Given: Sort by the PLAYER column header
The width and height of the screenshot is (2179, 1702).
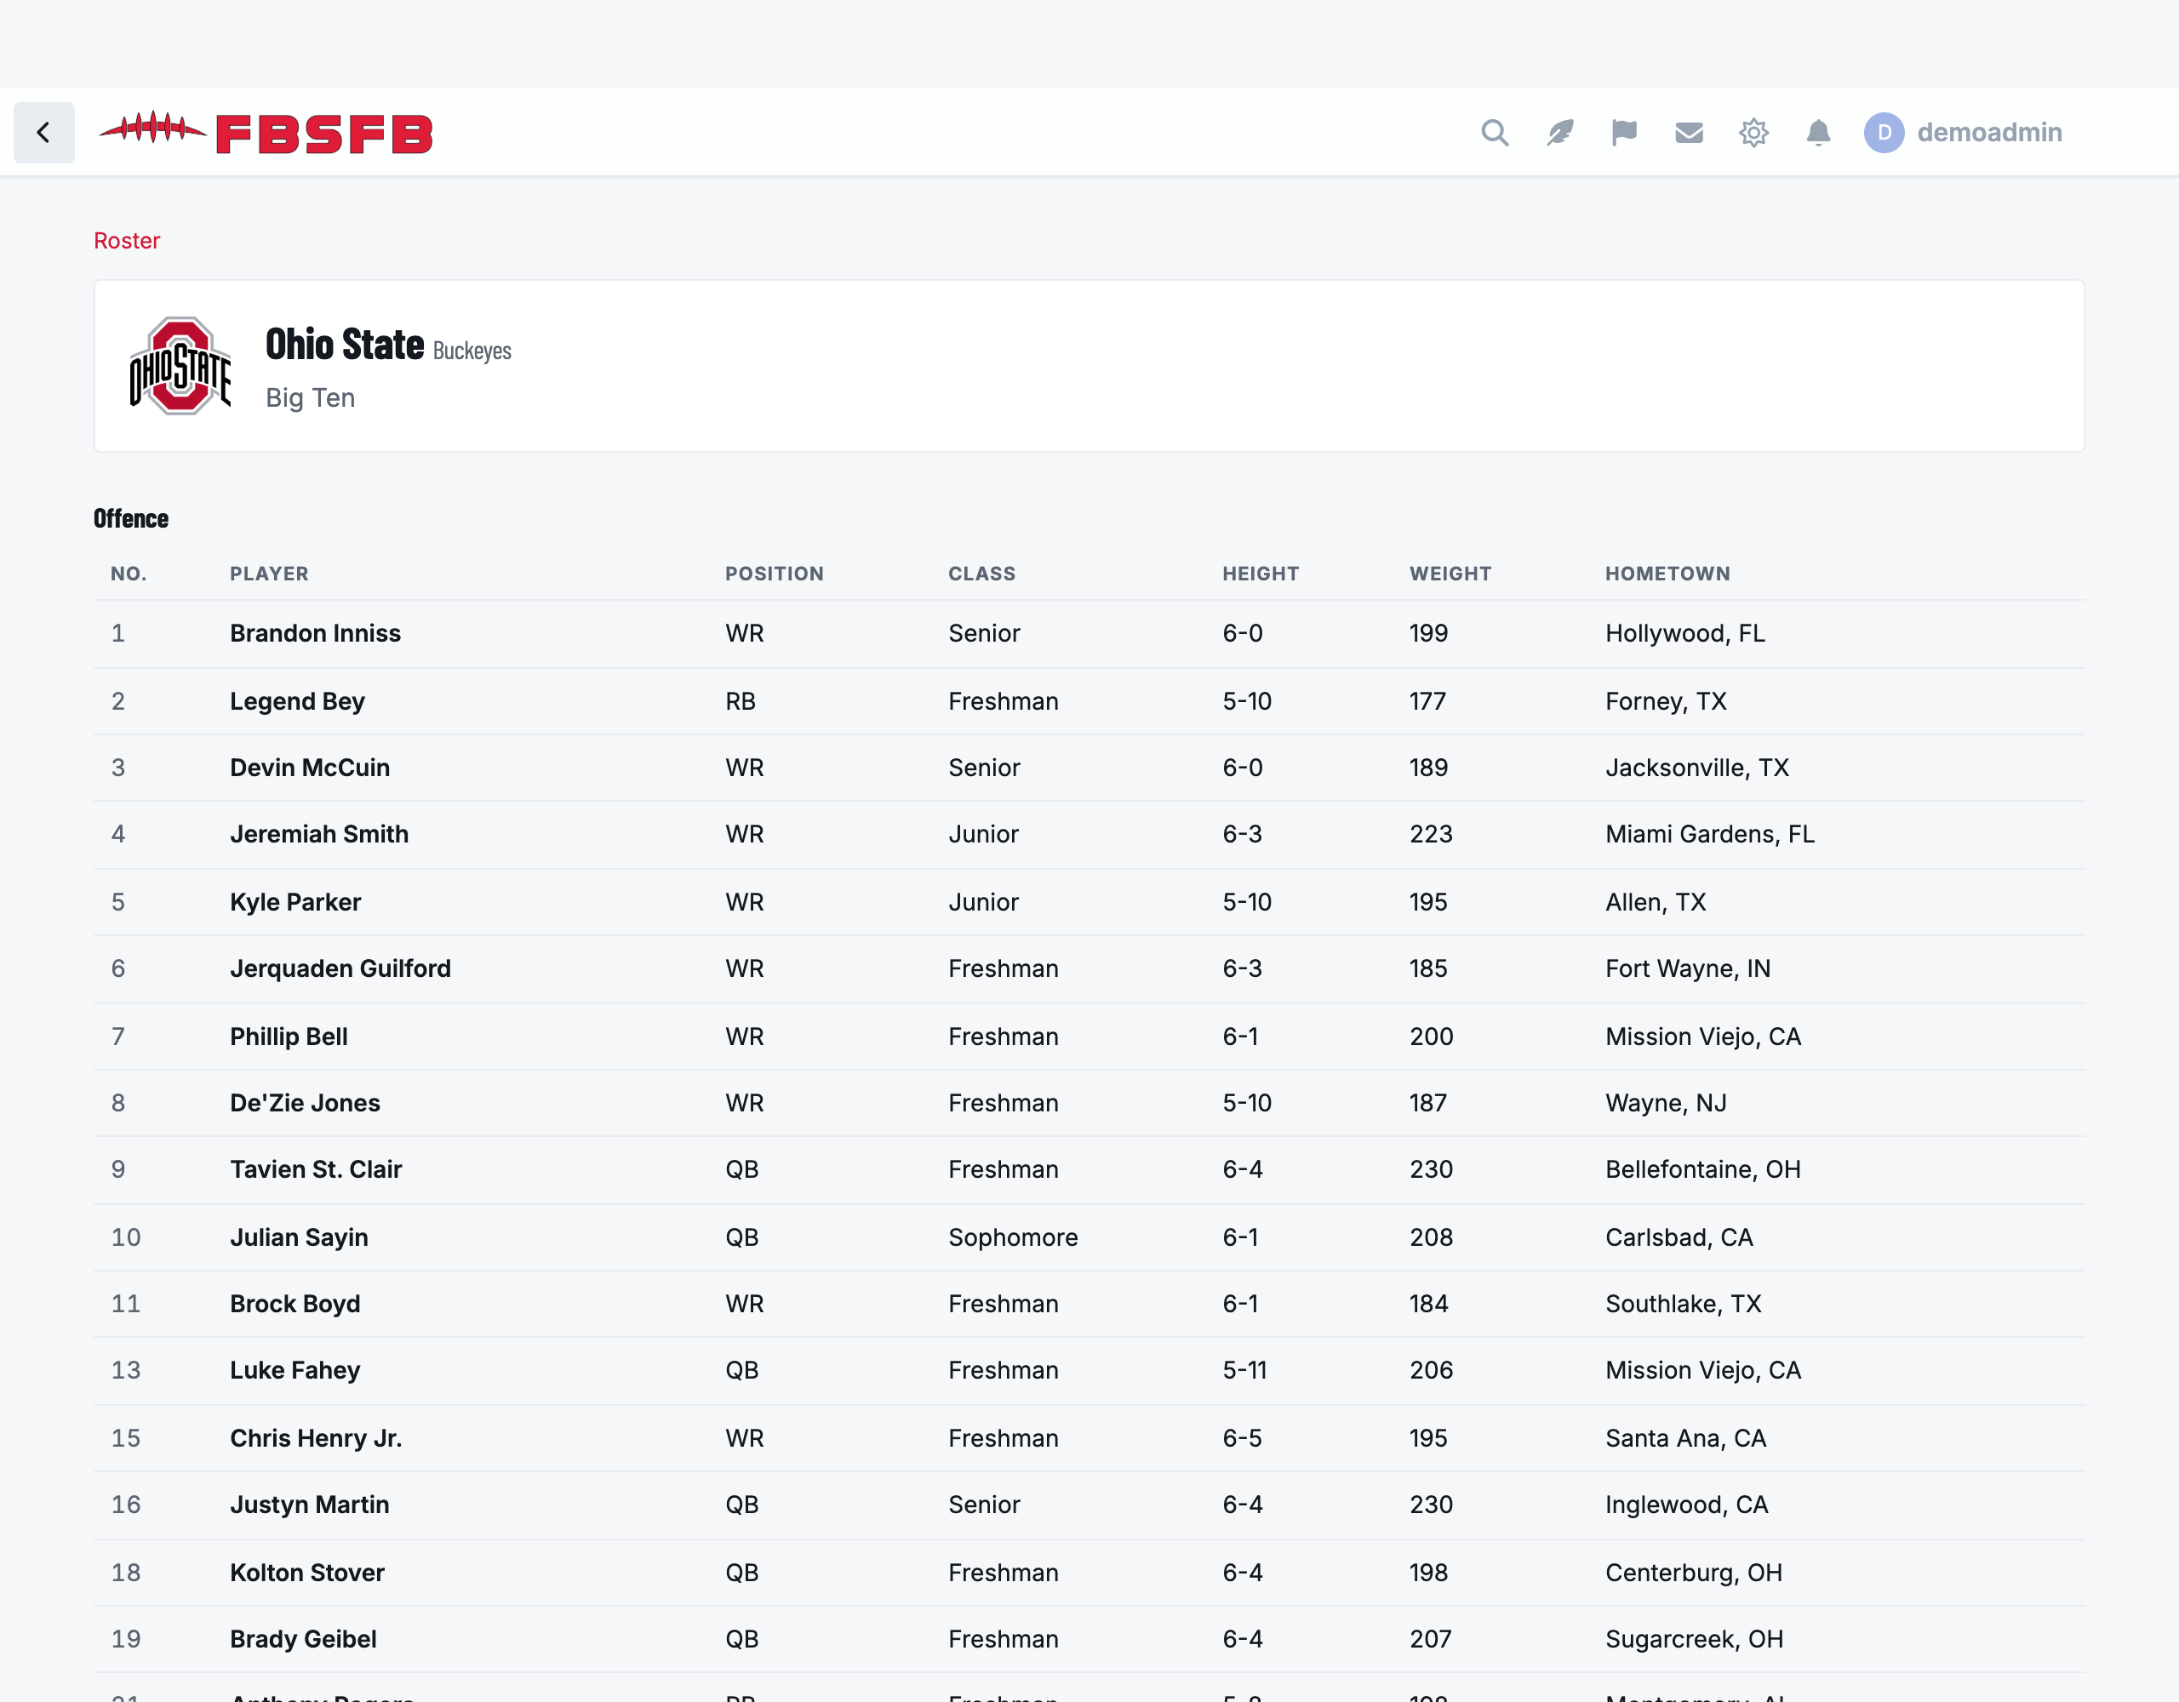Looking at the screenshot, I should (x=269, y=574).
